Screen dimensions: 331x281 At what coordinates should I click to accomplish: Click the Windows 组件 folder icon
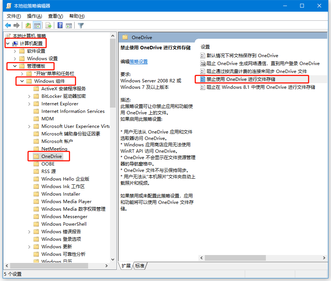(29, 81)
